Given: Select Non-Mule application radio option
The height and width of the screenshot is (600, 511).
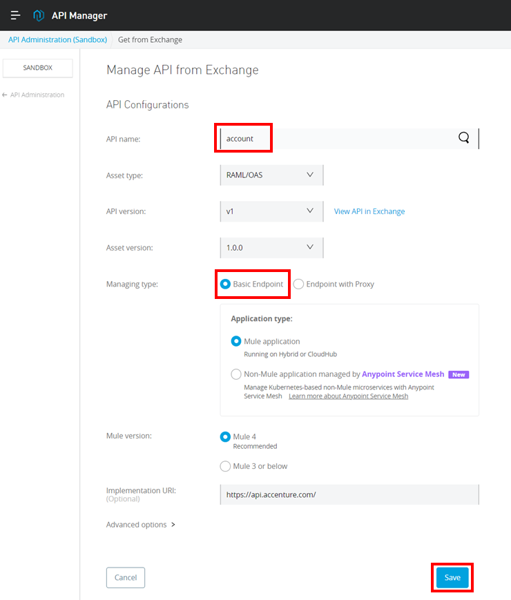Looking at the screenshot, I should point(236,374).
